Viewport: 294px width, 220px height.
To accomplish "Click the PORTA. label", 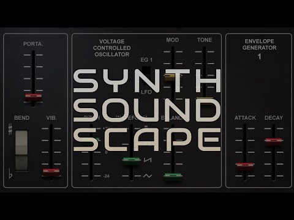I will [33, 44].
